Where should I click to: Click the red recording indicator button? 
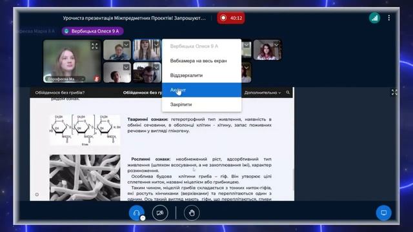tap(231, 18)
